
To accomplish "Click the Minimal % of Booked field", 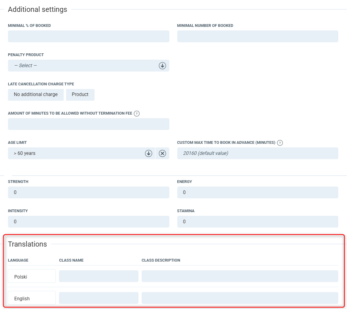I will pos(88,36).
